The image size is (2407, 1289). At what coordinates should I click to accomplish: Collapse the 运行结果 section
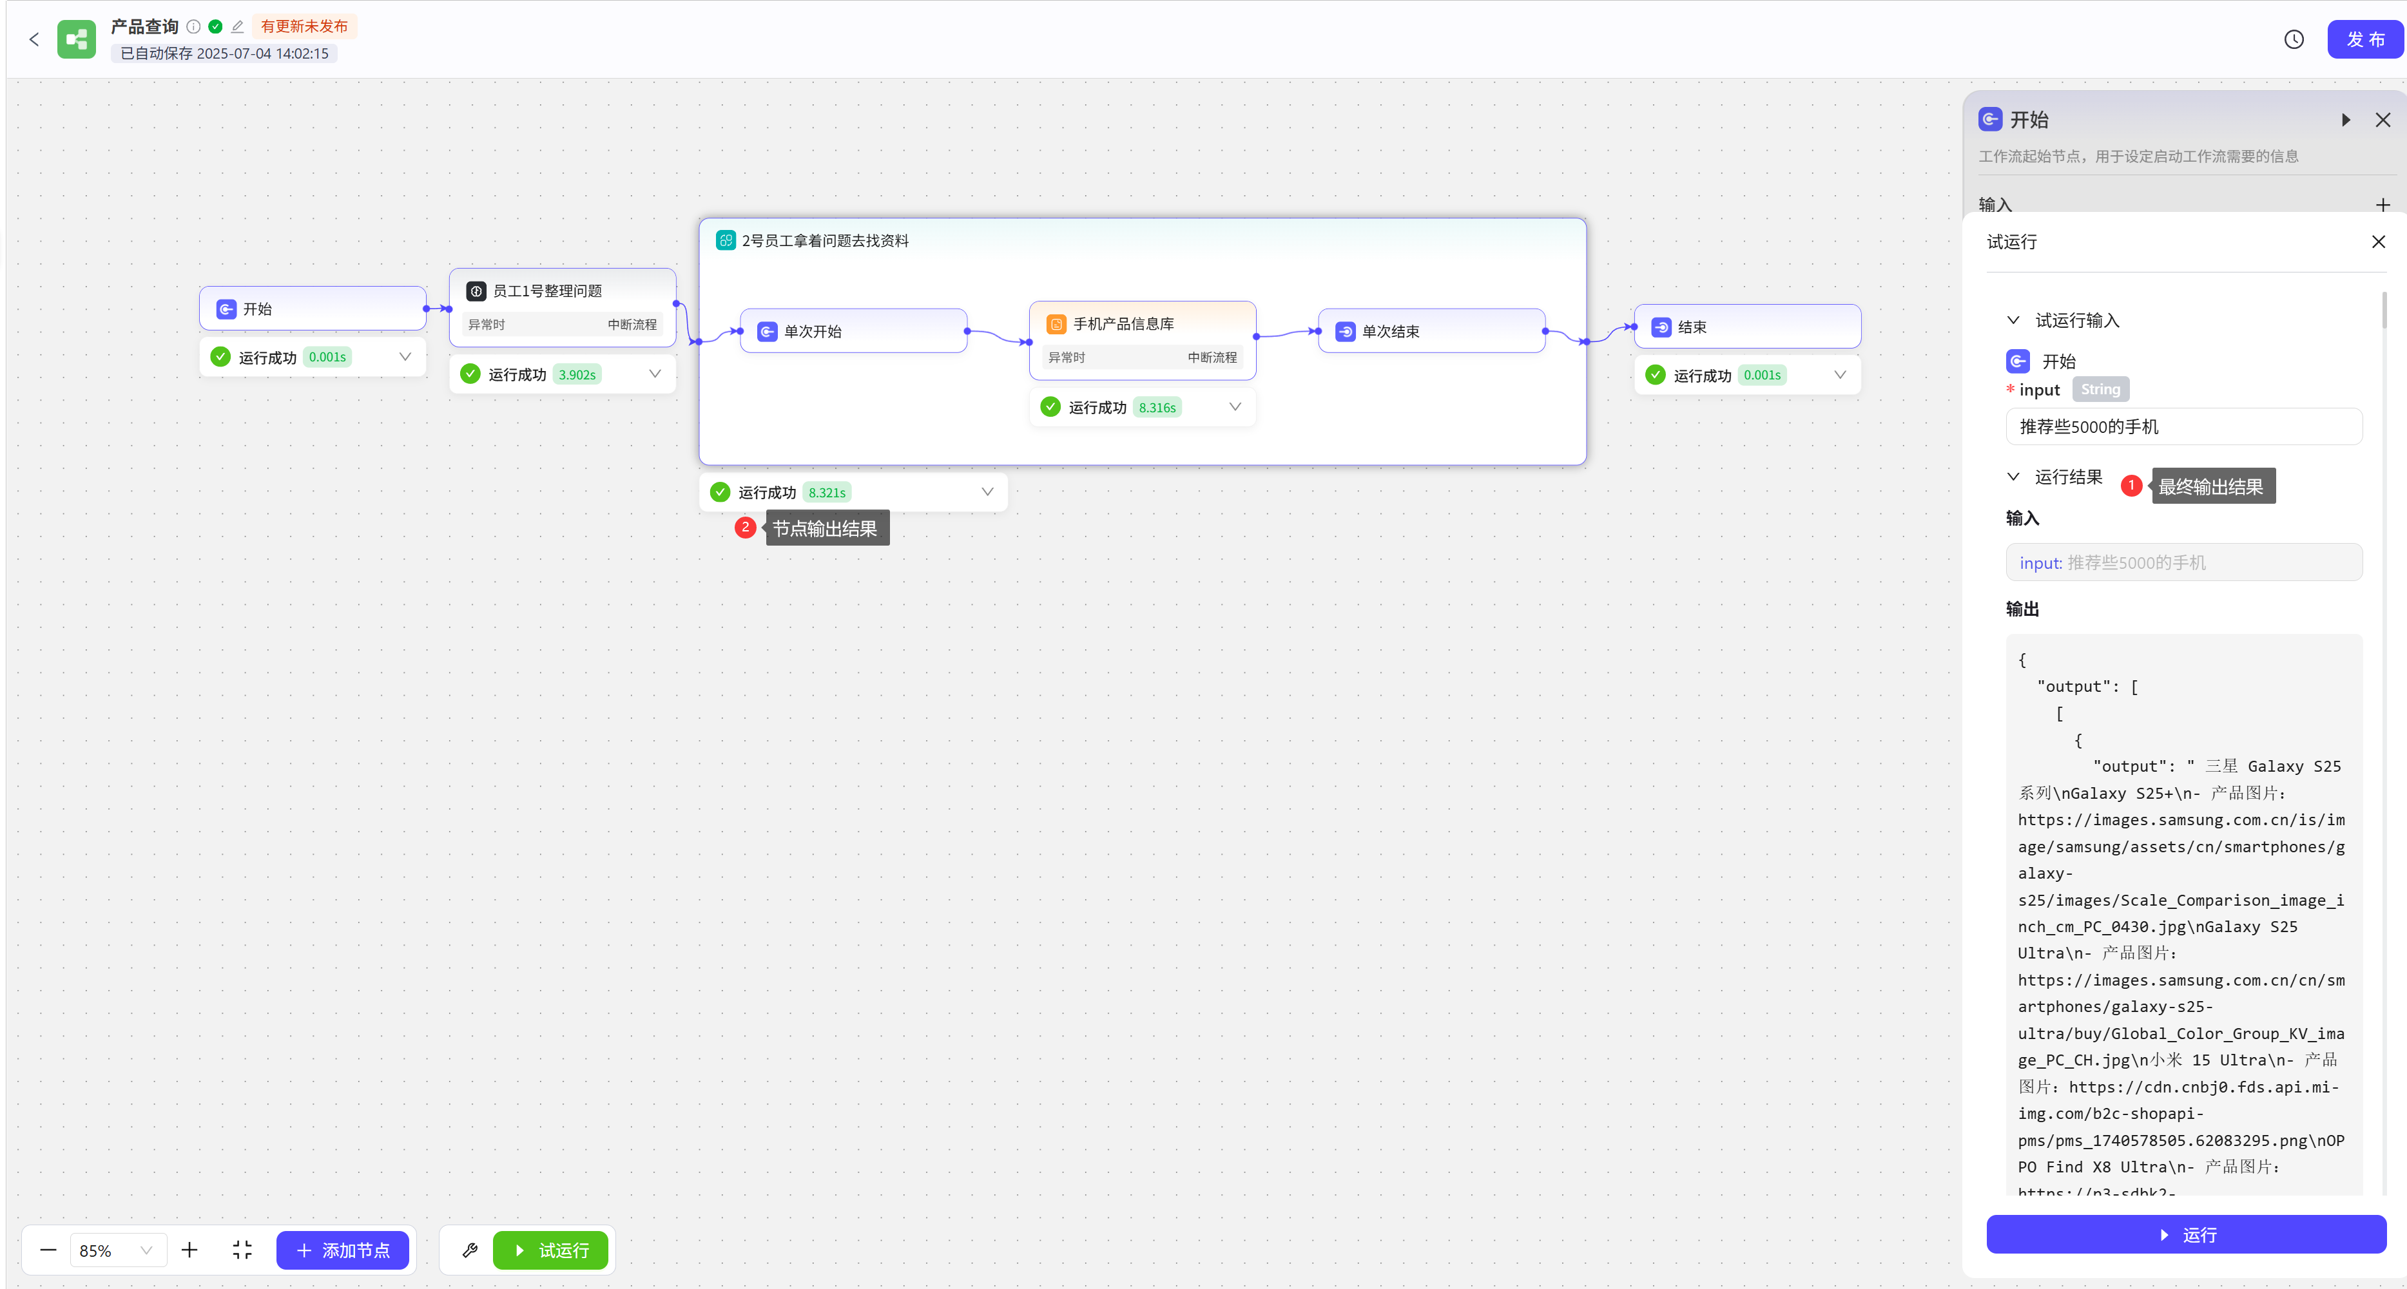point(2014,477)
